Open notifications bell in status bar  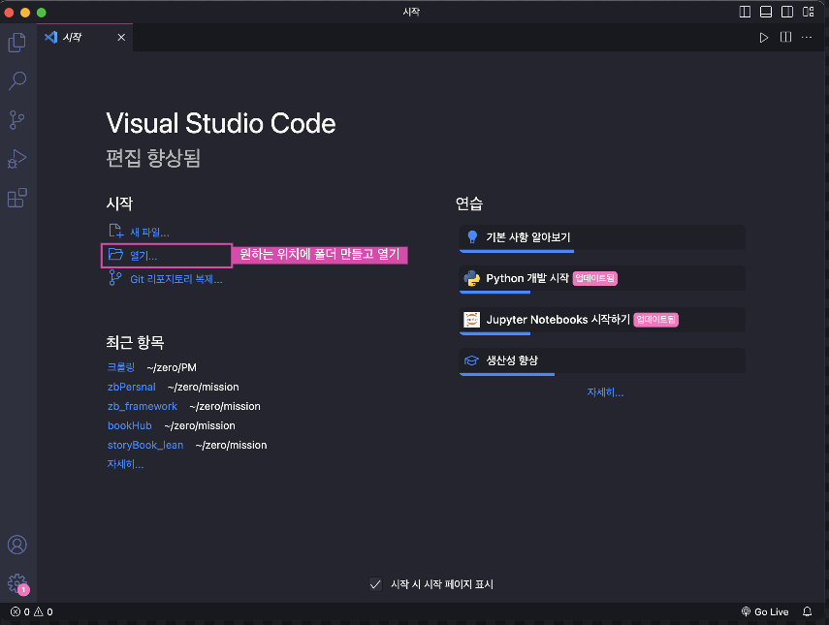[x=807, y=611]
